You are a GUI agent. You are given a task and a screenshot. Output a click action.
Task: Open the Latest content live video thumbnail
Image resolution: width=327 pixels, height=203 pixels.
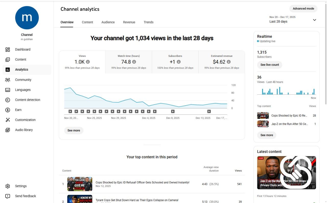286,173
